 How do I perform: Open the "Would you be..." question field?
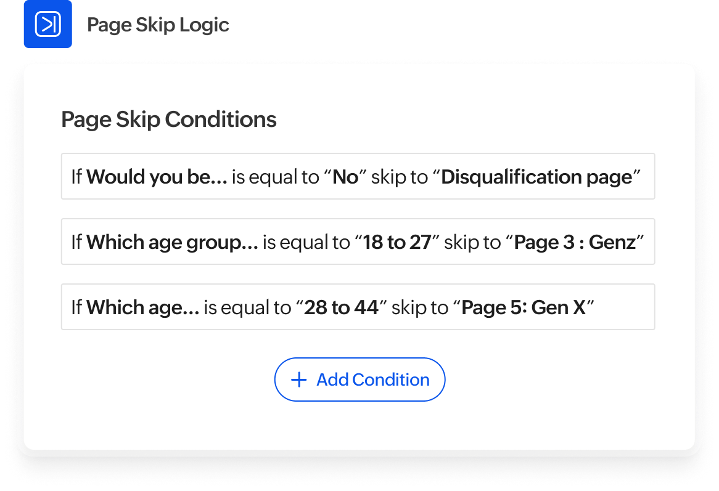[157, 177]
